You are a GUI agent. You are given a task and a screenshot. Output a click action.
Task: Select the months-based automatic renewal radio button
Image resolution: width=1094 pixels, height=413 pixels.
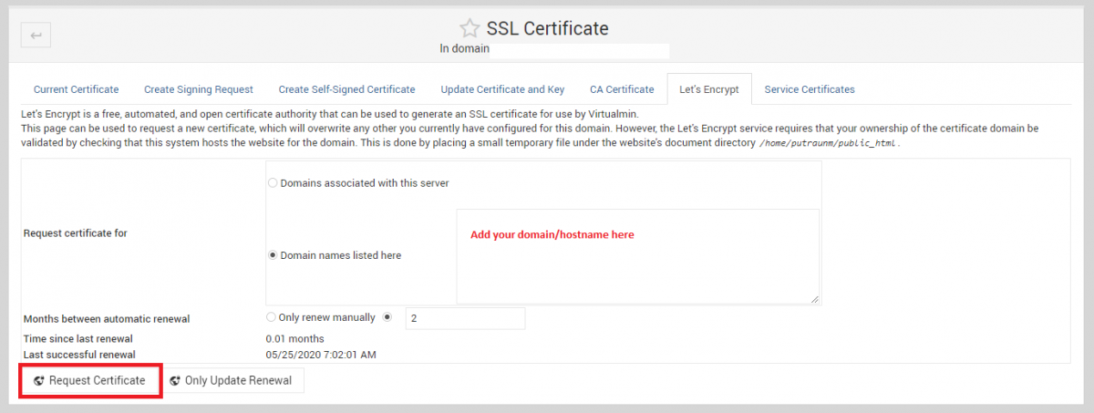[387, 317]
